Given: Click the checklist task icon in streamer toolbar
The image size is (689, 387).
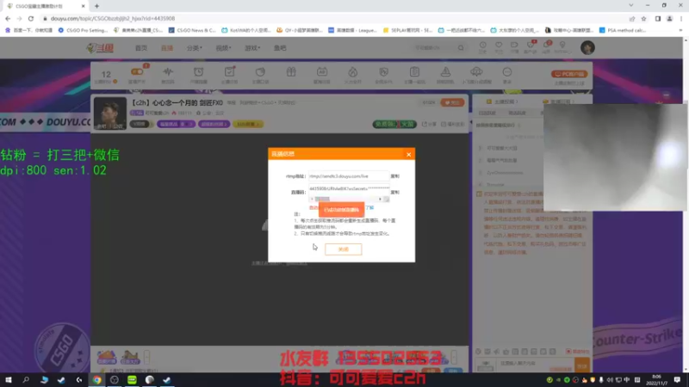Looking at the screenshot, I should (x=229, y=71).
